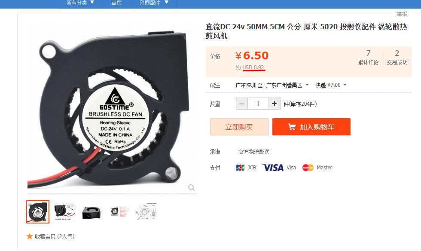Expand the 风扇配件 menu dropdown

pyautogui.click(x=154, y=3)
